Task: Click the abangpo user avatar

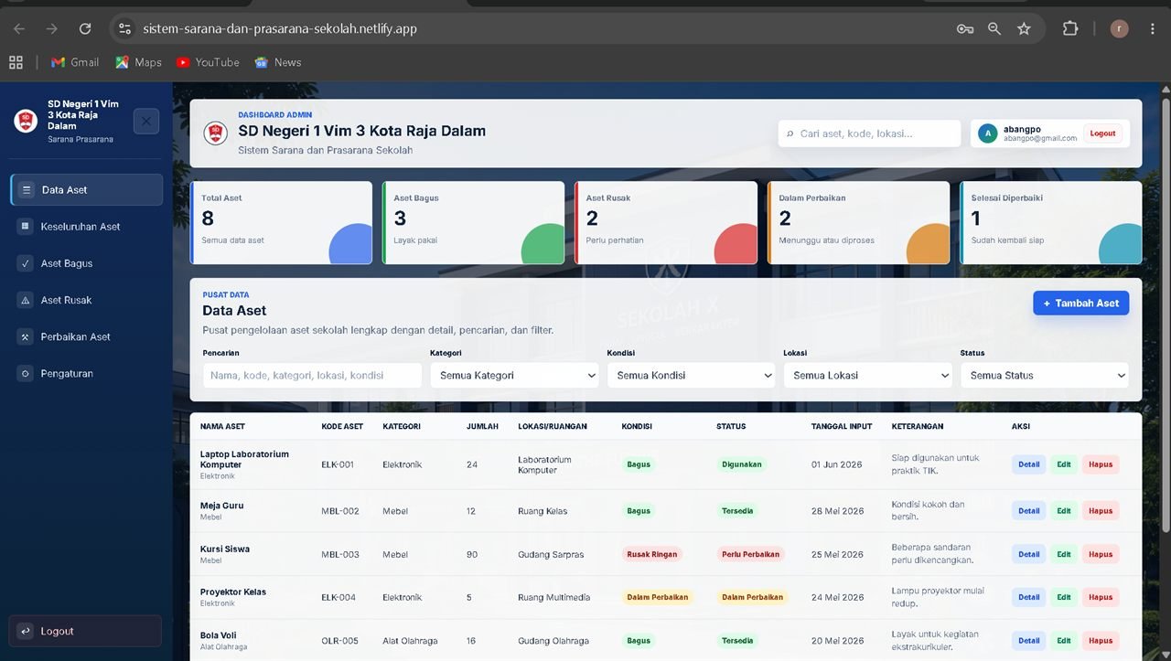Action: pyautogui.click(x=987, y=133)
